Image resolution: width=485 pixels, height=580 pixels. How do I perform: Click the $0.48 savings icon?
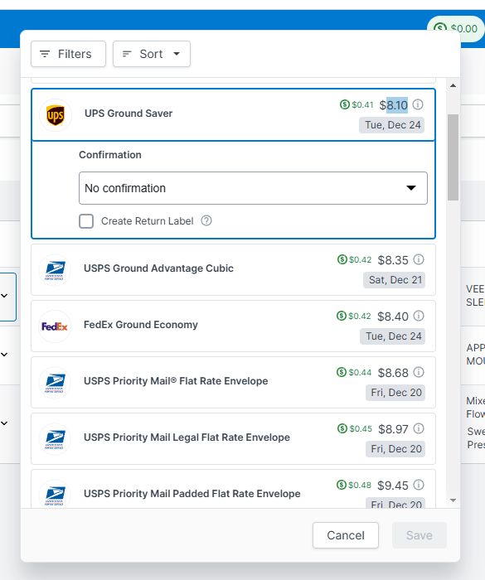coord(342,485)
